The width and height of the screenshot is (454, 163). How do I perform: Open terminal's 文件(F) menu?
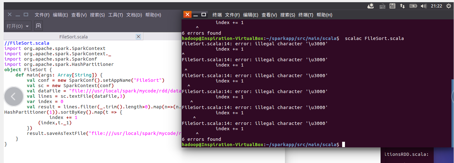(x=232, y=15)
